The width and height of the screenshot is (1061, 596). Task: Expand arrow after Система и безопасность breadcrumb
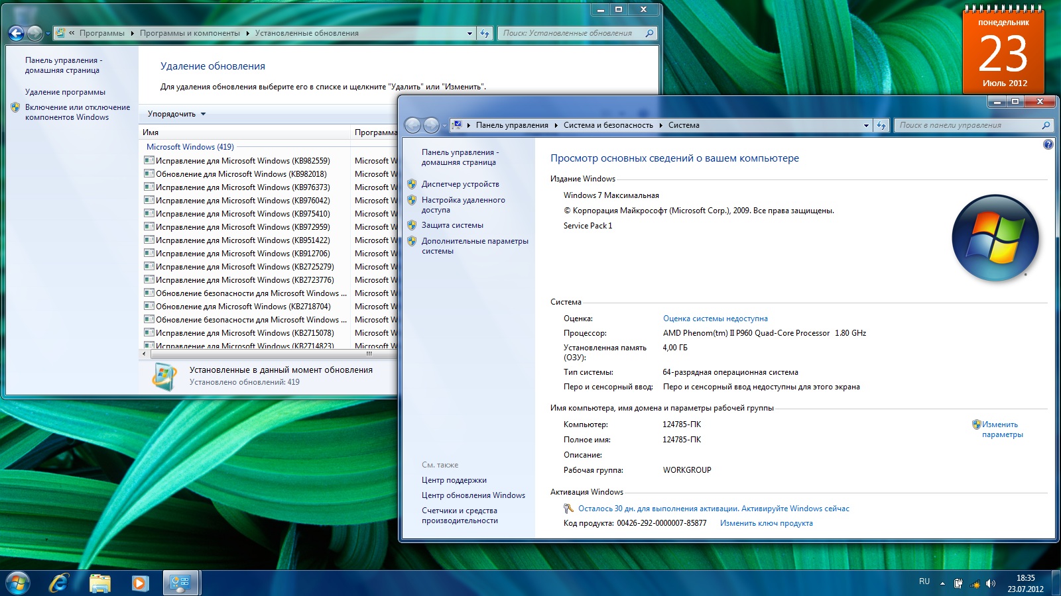661,125
